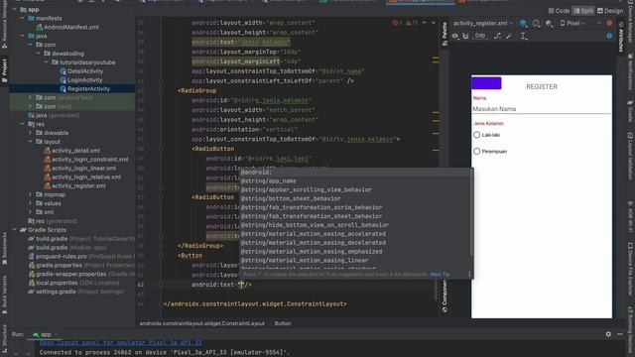Expand the mipmap folder
635x357 pixels.
pyautogui.click(x=31, y=194)
